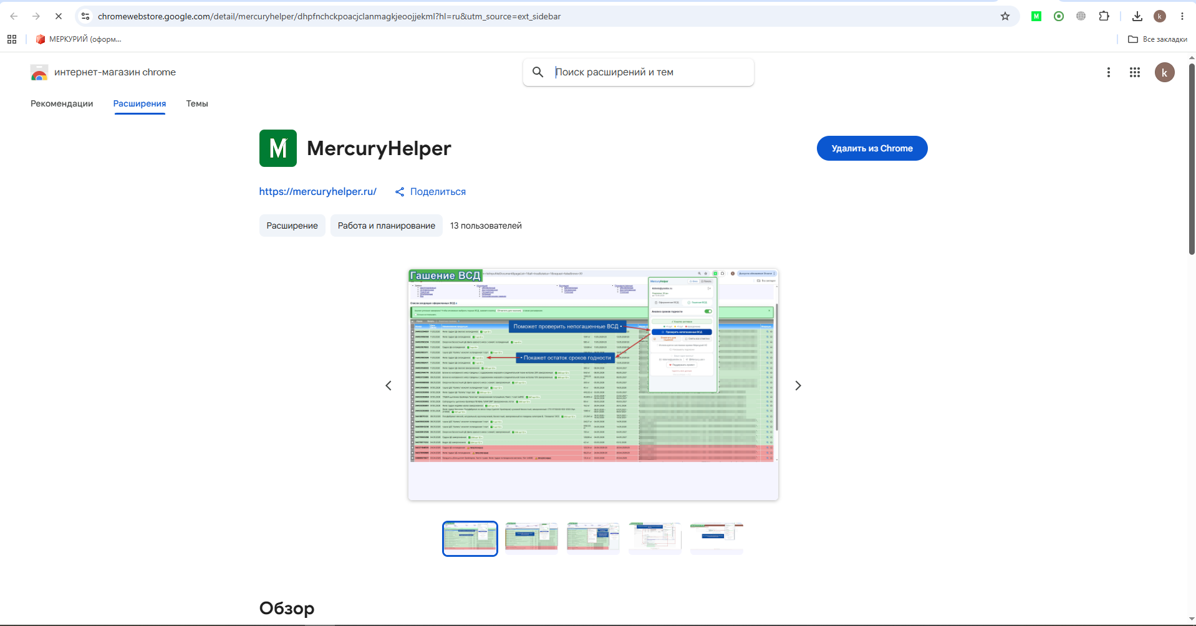Open the Downloads icon in toolbar
This screenshot has height=626, width=1196.
[1137, 16]
